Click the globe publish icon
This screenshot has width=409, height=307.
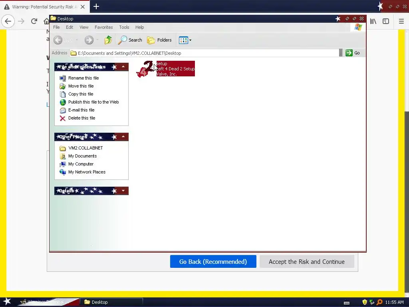(63, 102)
